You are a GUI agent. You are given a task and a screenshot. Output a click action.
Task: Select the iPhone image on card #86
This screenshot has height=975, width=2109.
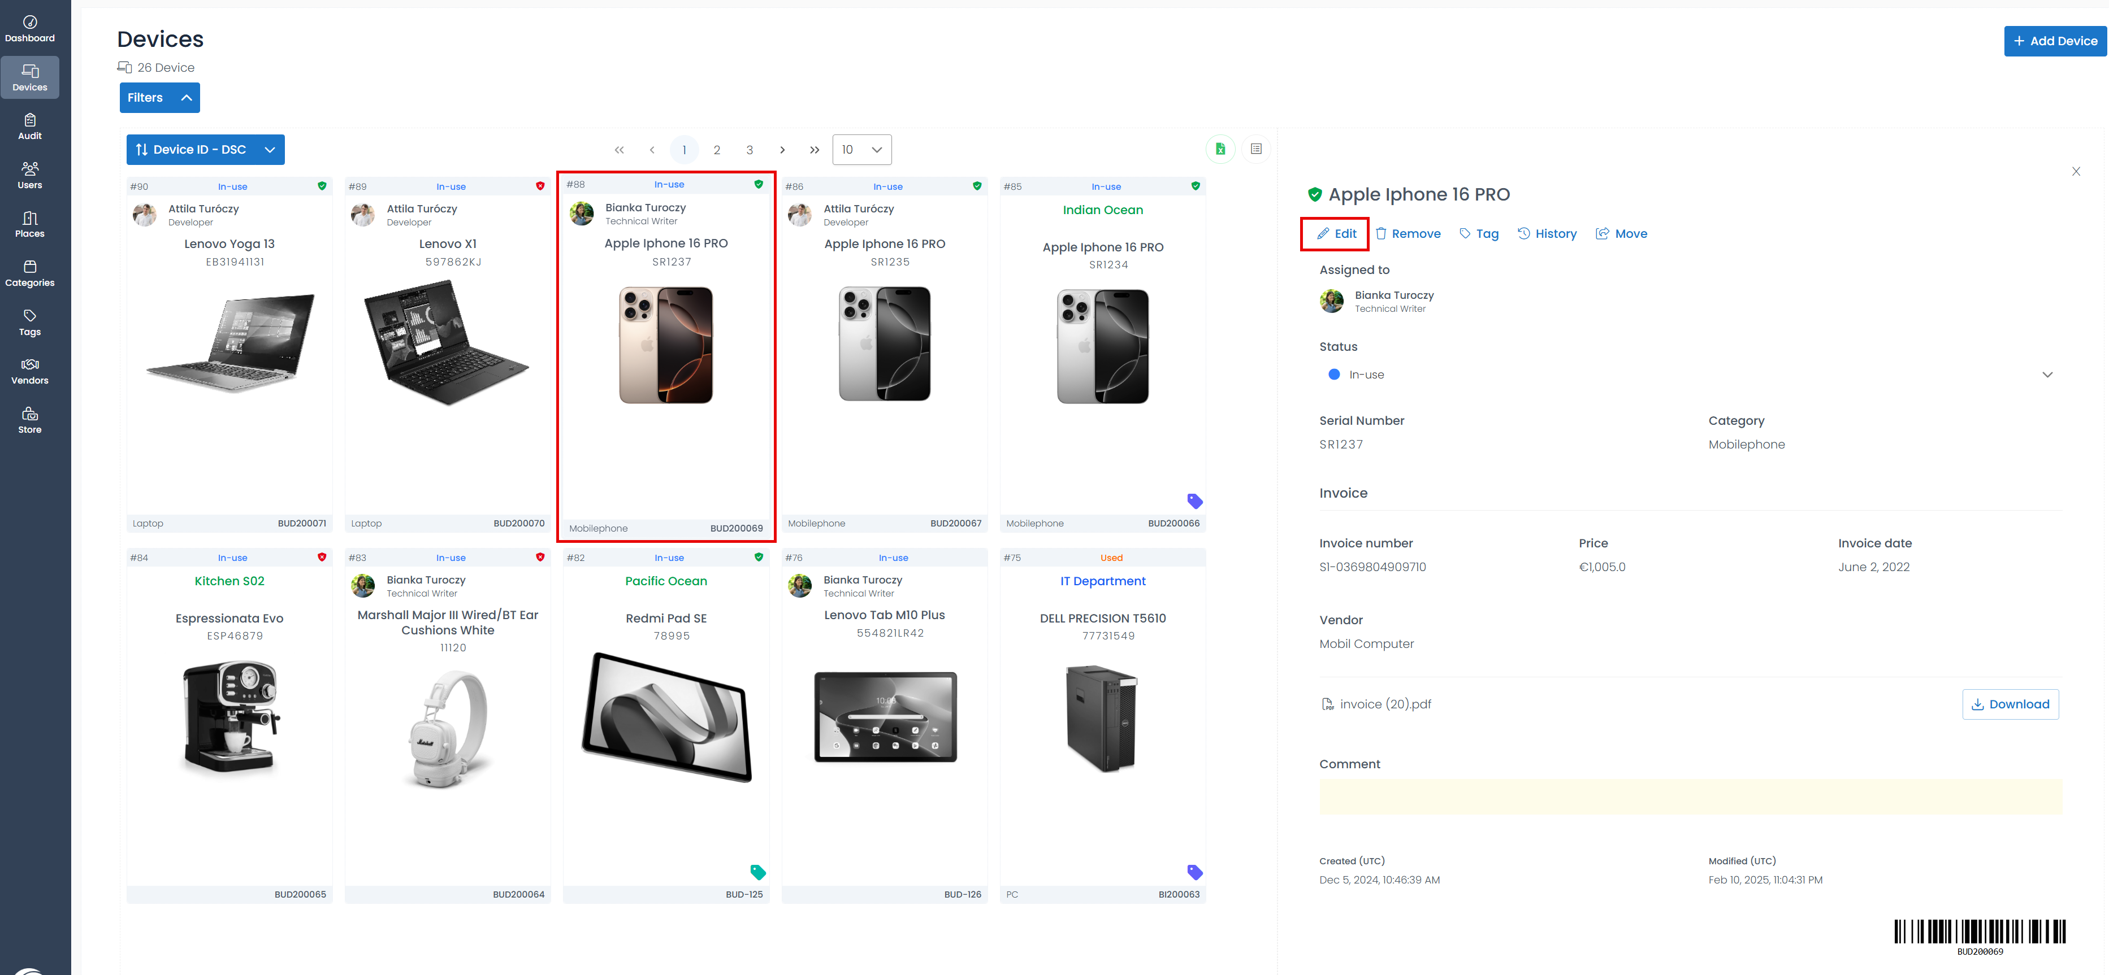[884, 343]
